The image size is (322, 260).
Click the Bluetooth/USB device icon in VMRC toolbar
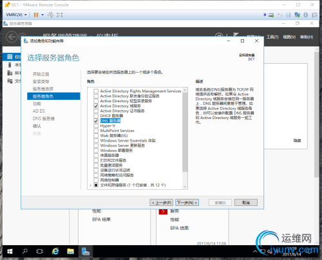pyautogui.click(x=306, y=15)
